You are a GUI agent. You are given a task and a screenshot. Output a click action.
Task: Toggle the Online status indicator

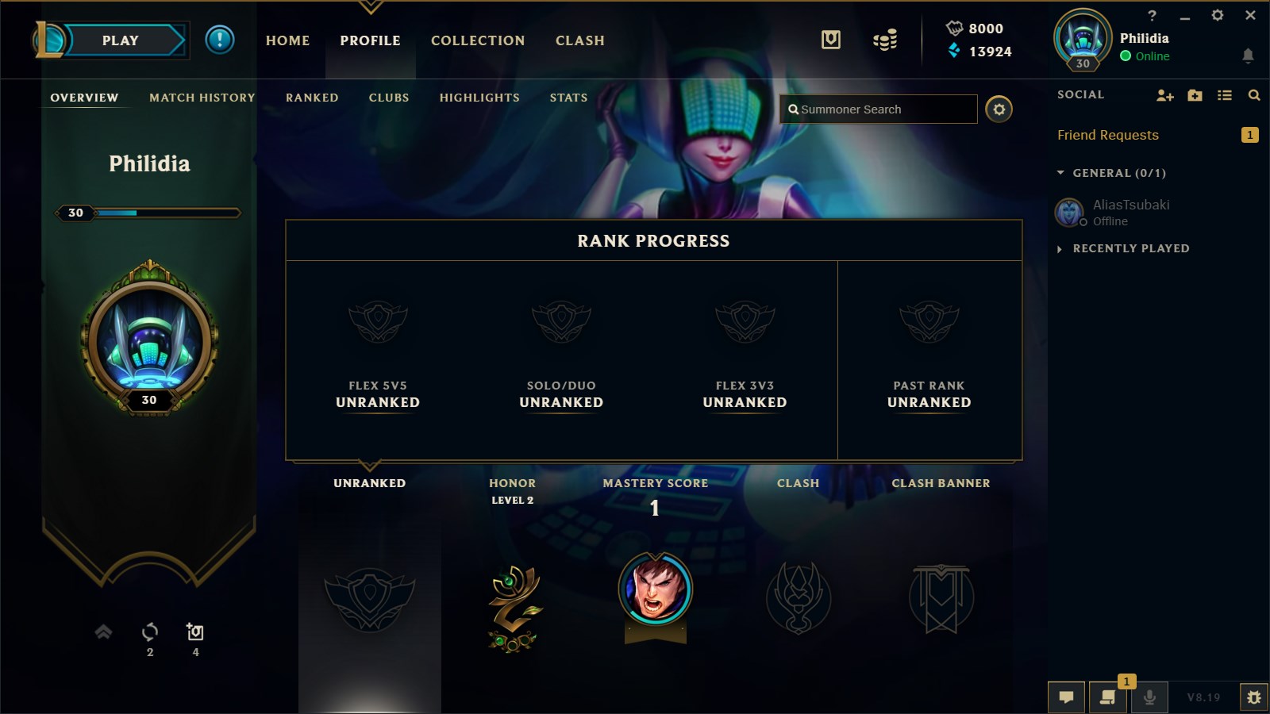1145,56
